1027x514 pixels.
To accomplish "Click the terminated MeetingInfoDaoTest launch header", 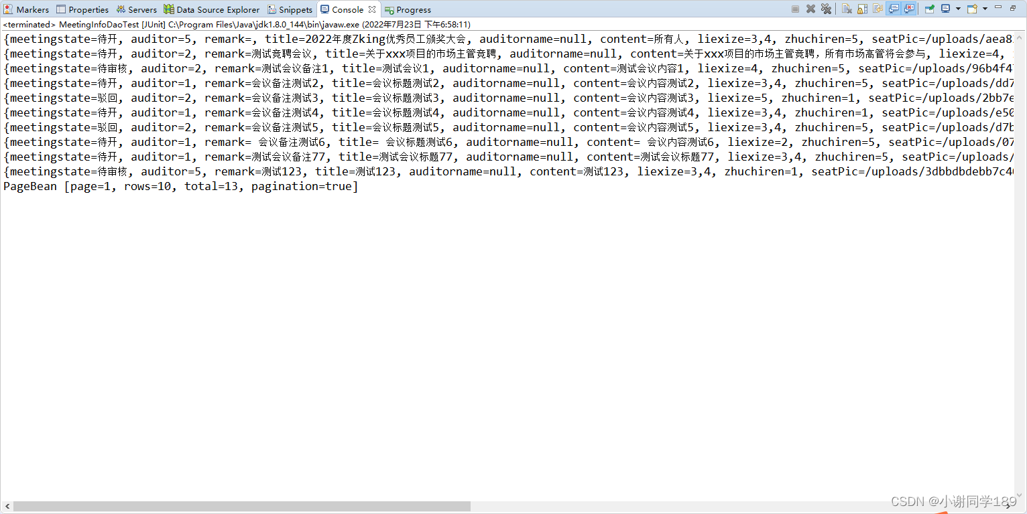I will click(237, 24).
